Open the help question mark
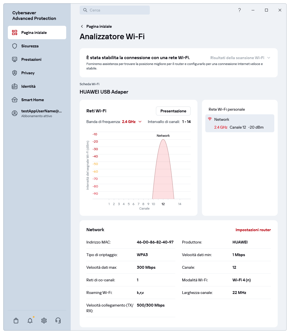 [x=239, y=10]
